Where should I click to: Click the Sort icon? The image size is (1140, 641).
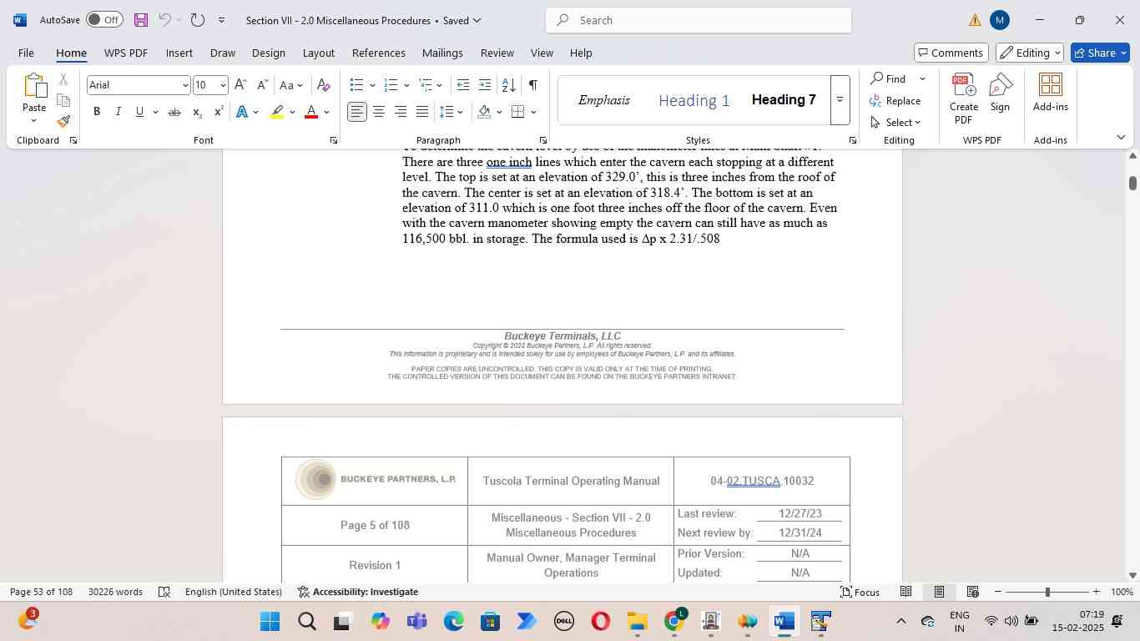508,85
